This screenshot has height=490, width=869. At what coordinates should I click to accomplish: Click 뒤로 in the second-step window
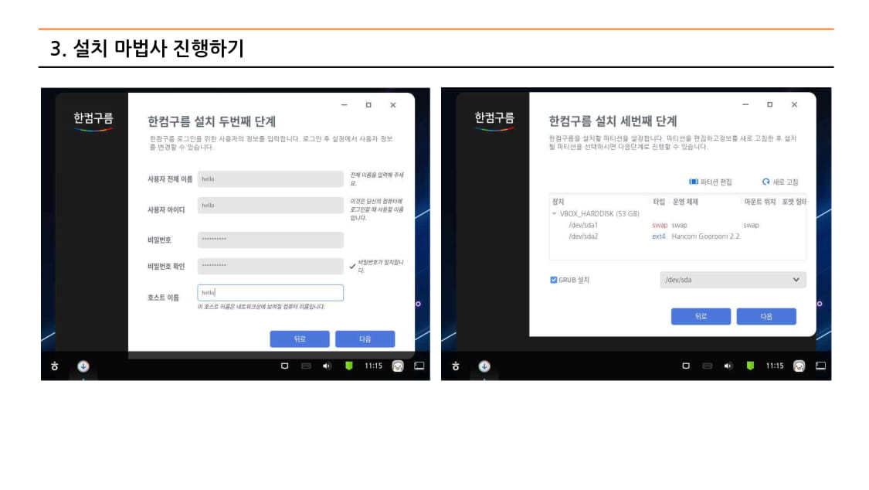point(299,339)
